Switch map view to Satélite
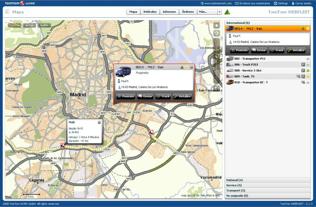Image resolution: width=316 pixels, height=207 pixels. pyautogui.click(x=44, y=25)
